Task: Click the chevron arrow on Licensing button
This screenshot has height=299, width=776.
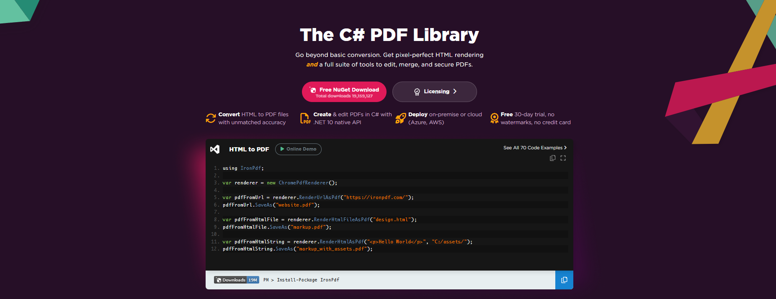Action: tap(455, 92)
